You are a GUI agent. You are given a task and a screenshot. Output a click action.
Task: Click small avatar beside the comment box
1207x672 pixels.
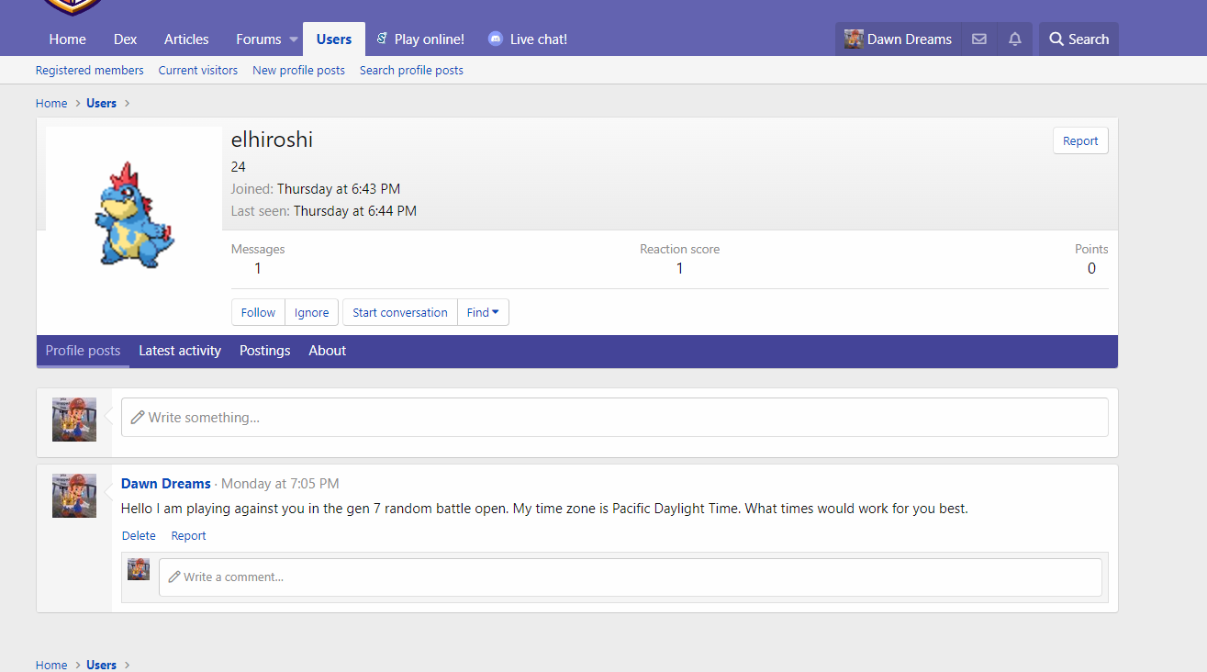[139, 569]
